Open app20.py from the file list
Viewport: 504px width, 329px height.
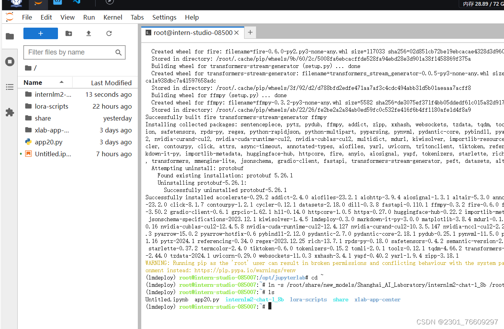[49, 142]
